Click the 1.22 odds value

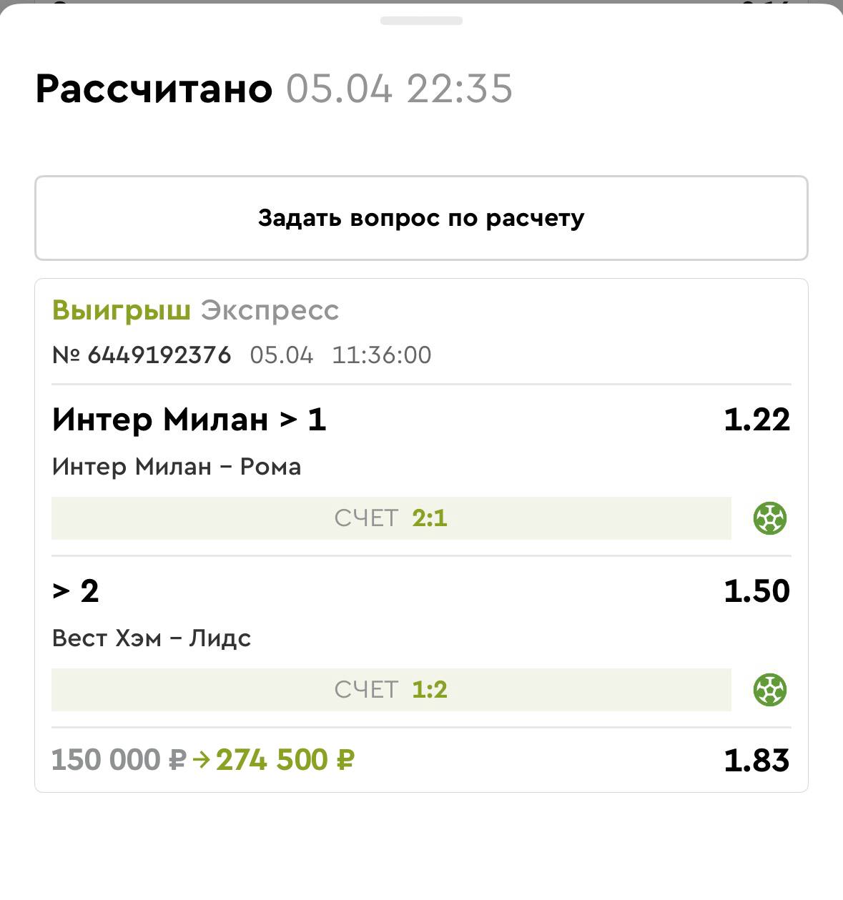(756, 419)
